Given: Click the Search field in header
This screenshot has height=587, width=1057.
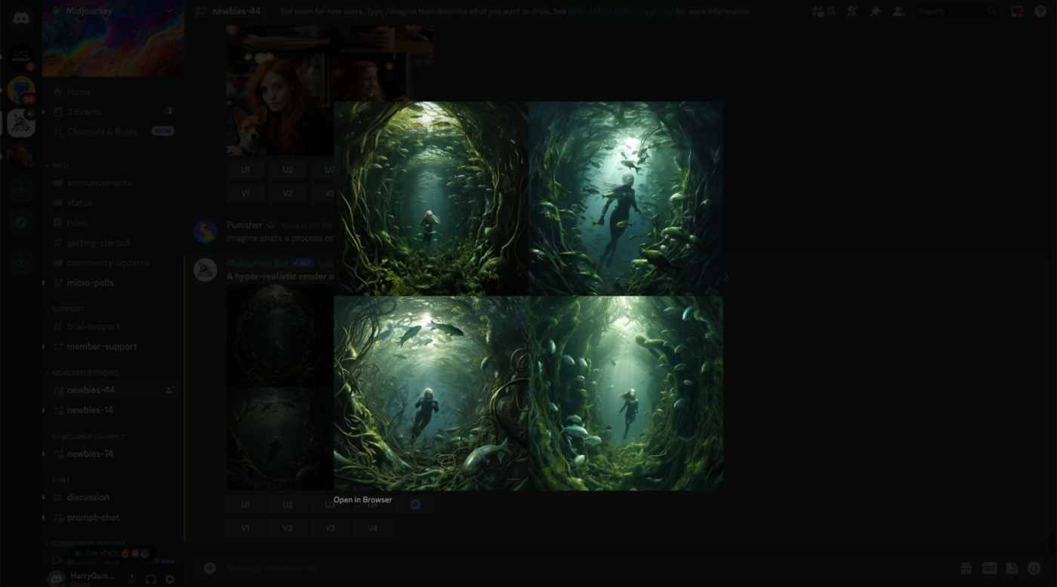Looking at the screenshot, I should 957,11.
